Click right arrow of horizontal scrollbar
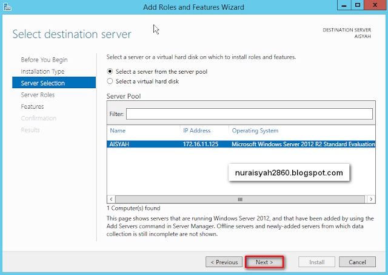The height and width of the screenshot is (275, 388). [371, 199]
